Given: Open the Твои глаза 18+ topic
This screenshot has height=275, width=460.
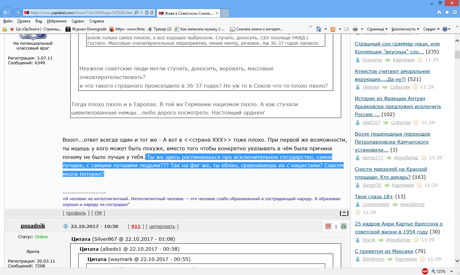Looking at the screenshot, I should (374, 197).
